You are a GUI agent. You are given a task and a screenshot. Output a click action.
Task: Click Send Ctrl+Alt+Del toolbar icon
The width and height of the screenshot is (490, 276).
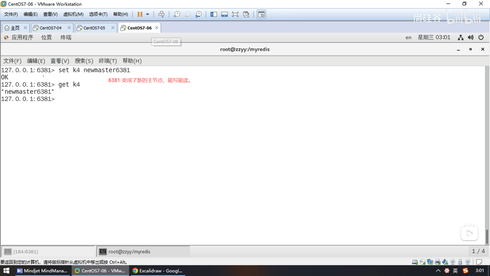[161, 14]
